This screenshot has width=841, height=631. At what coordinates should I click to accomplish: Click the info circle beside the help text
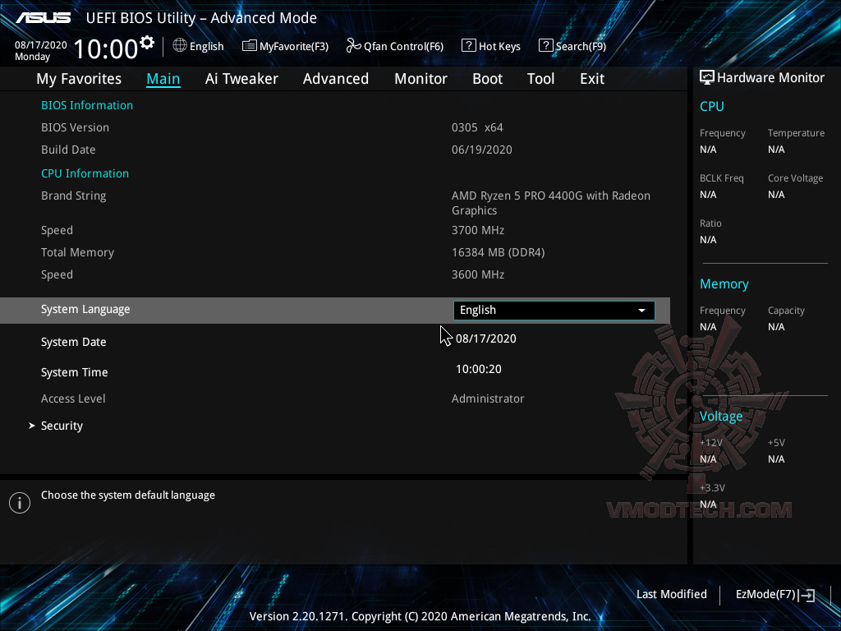point(19,502)
